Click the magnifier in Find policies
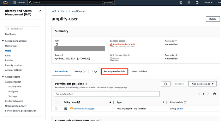 (58, 94)
